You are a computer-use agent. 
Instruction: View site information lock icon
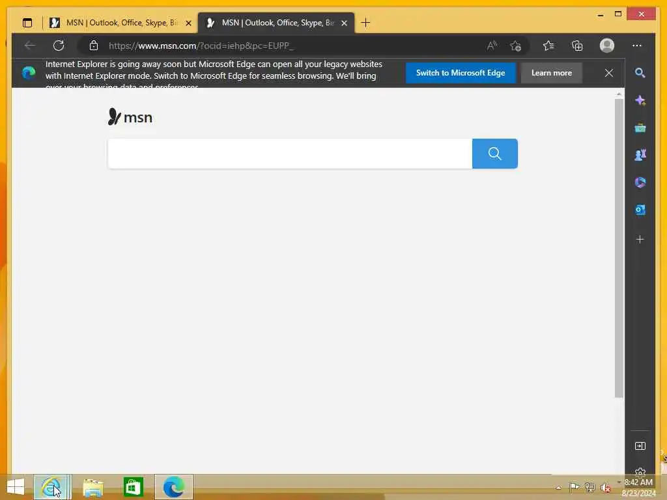pyautogui.click(x=94, y=46)
